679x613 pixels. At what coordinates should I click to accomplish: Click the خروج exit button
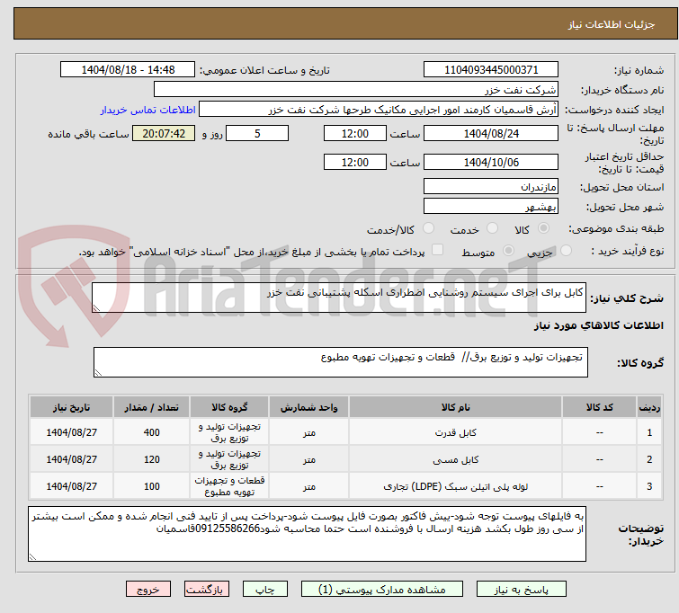pos(148,590)
